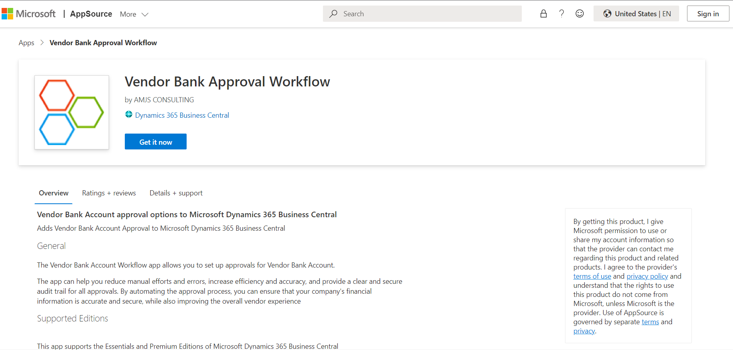The width and height of the screenshot is (733, 350).
Task: Click the smiley feedback icon
Action: (580, 14)
